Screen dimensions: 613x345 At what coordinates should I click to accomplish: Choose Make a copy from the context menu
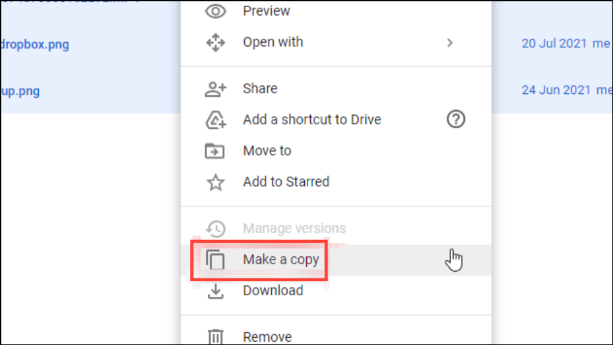[x=281, y=260]
